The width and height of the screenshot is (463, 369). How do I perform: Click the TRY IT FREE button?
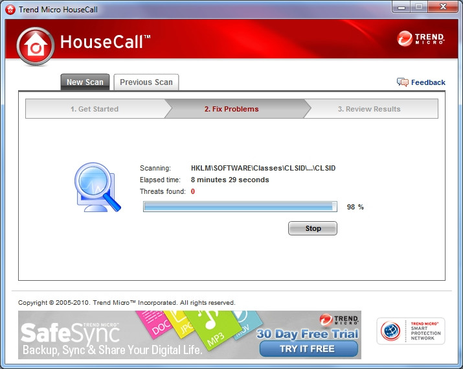[x=309, y=349]
